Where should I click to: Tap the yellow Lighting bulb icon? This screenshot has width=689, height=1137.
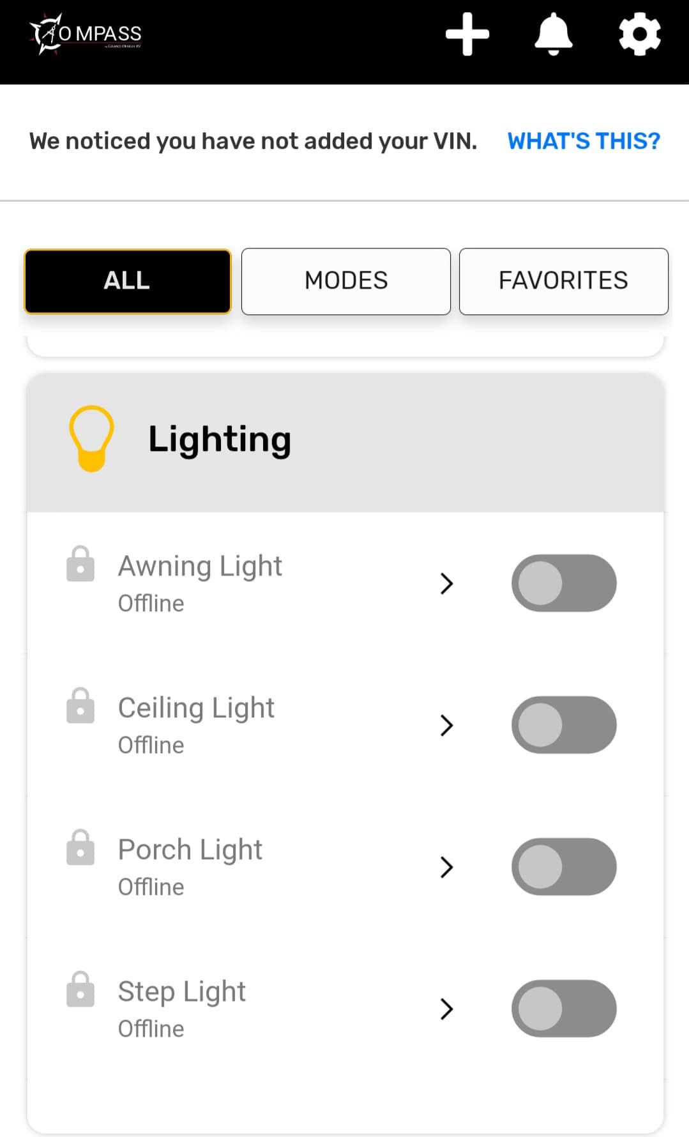coord(91,439)
